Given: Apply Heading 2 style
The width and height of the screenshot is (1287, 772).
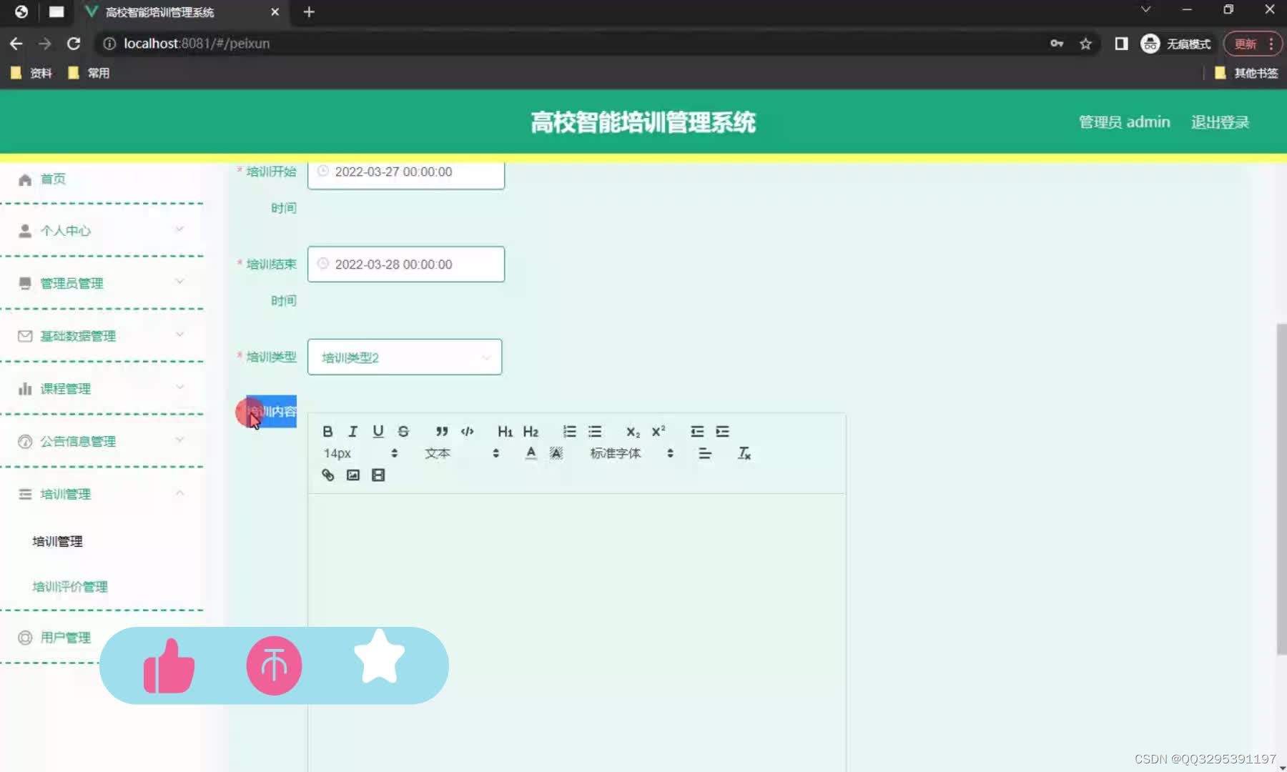Looking at the screenshot, I should 531,431.
